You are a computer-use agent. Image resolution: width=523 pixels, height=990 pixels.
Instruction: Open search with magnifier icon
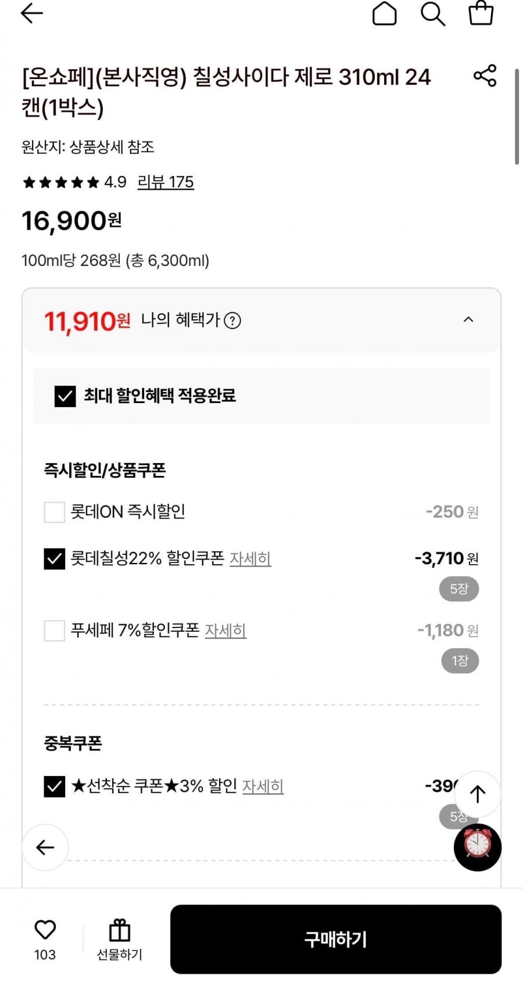(x=433, y=13)
